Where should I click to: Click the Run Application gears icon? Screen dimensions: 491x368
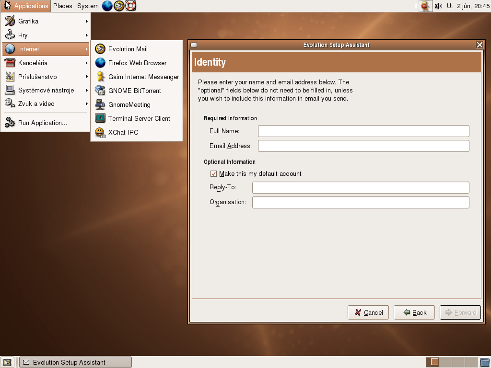coord(10,123)
